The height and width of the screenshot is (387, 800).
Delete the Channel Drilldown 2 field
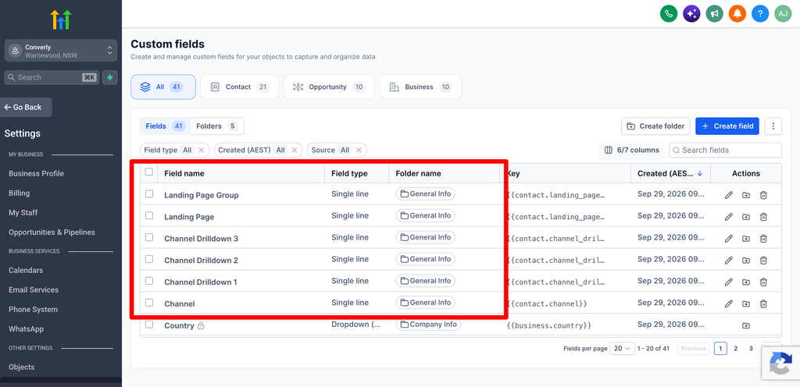click(x=763, y=260)
